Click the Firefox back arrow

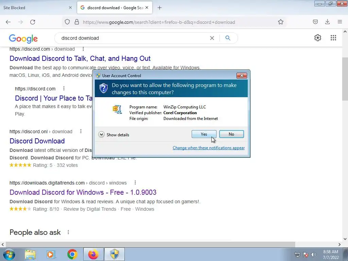click(8, 22)
